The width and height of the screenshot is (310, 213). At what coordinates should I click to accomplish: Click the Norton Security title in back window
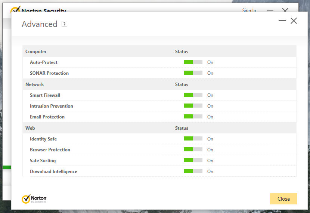pyautogui.click(x=44, y=10)
